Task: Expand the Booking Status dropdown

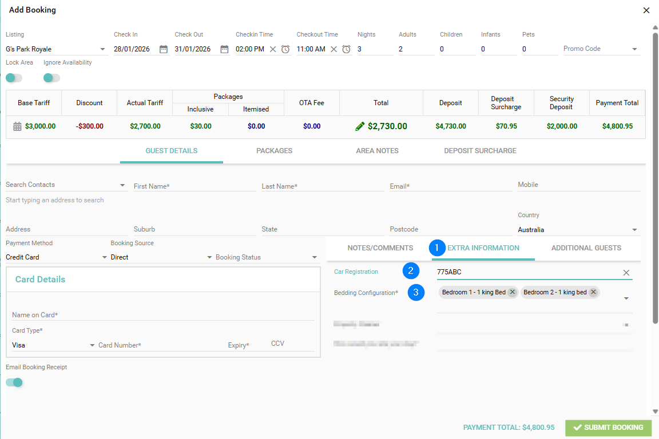Action: click(x=315, y=257)
